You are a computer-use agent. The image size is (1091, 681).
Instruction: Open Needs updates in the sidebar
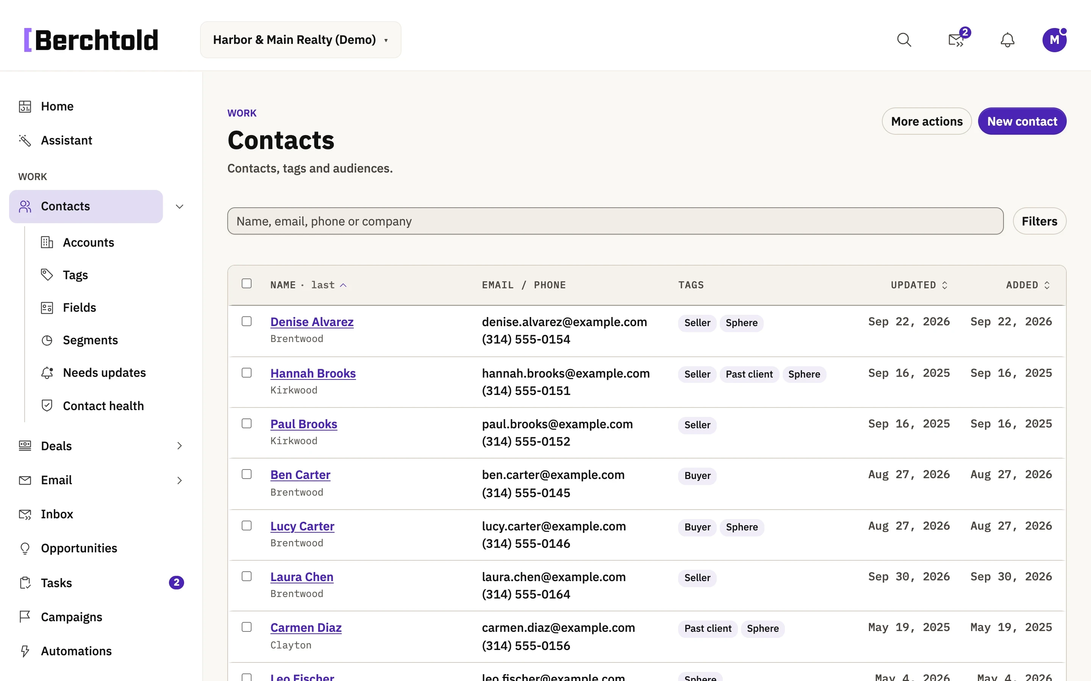104,373
